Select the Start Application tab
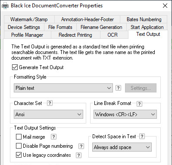The image size is (172, 165). (x=147, y=27)
